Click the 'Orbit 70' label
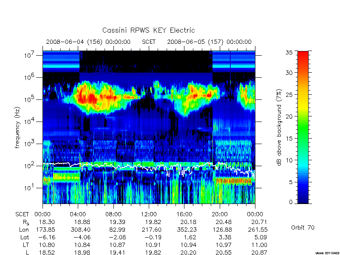340x255 pixels. (303, 227)
